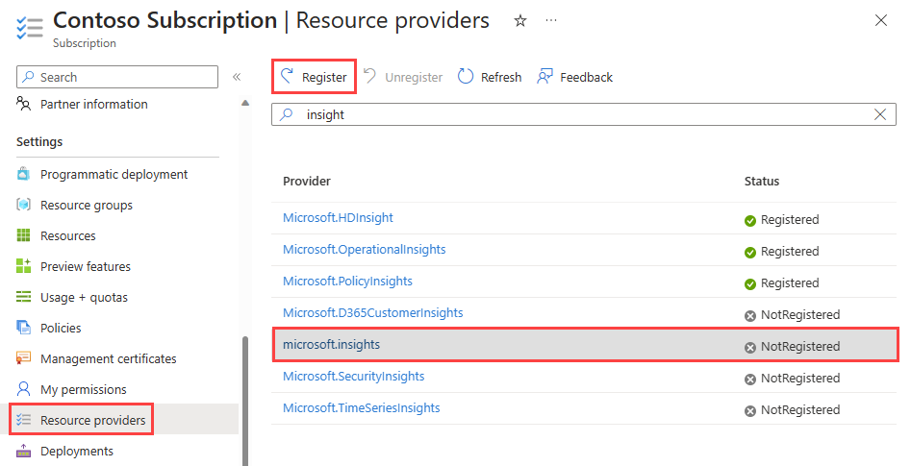Open the Microsoft.HDInsight provider link

(x=338, y=218)
